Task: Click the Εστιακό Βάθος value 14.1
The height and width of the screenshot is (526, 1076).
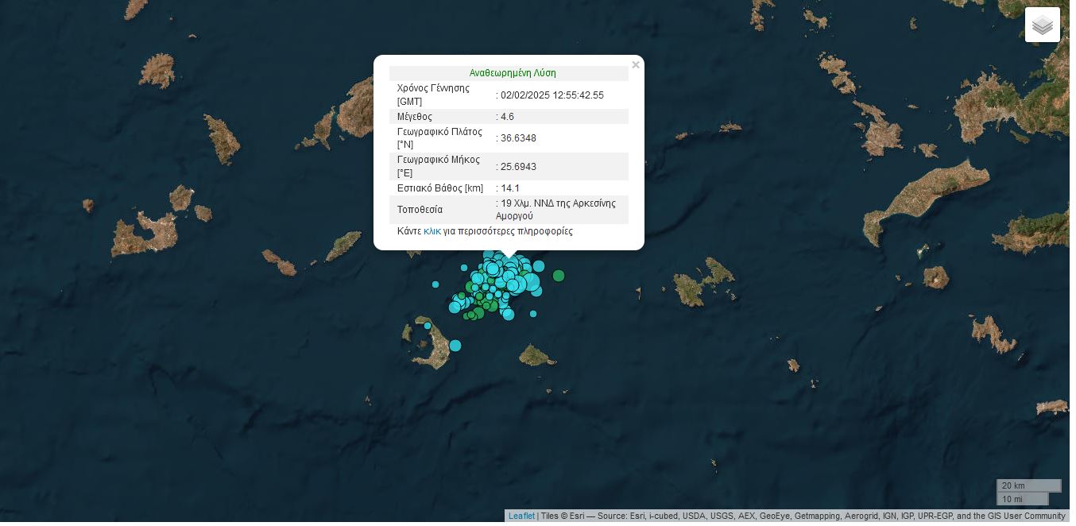Action: 509,188
